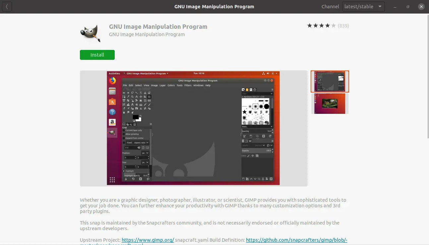Click the bold GNU Image Manipulation Program heading
This screenshot has width=429, height=245.
[158, 27]
